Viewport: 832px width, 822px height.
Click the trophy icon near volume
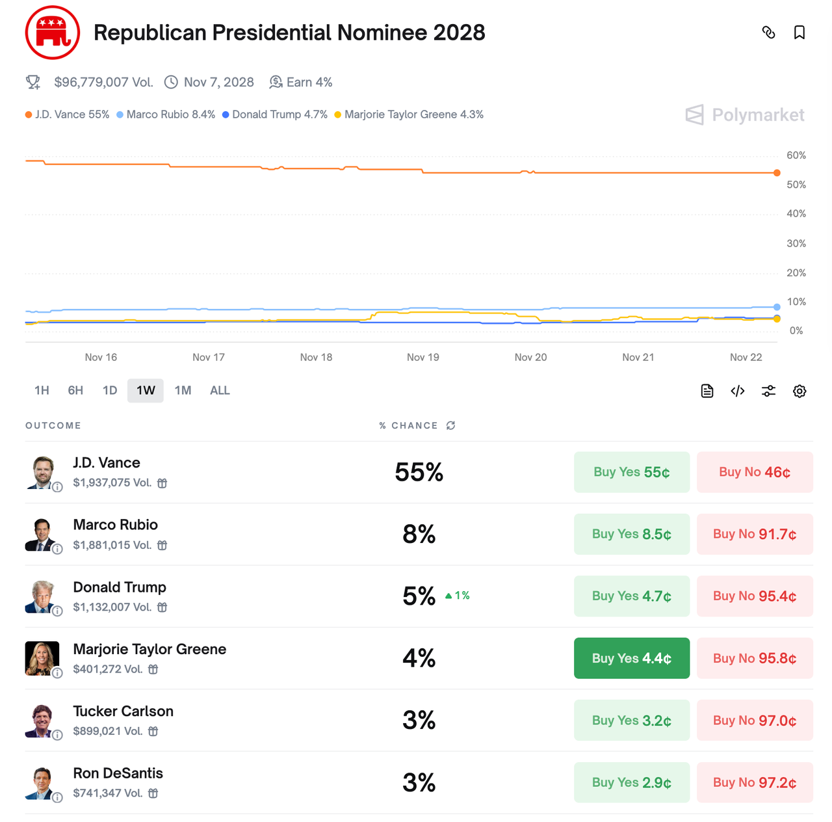32,83
